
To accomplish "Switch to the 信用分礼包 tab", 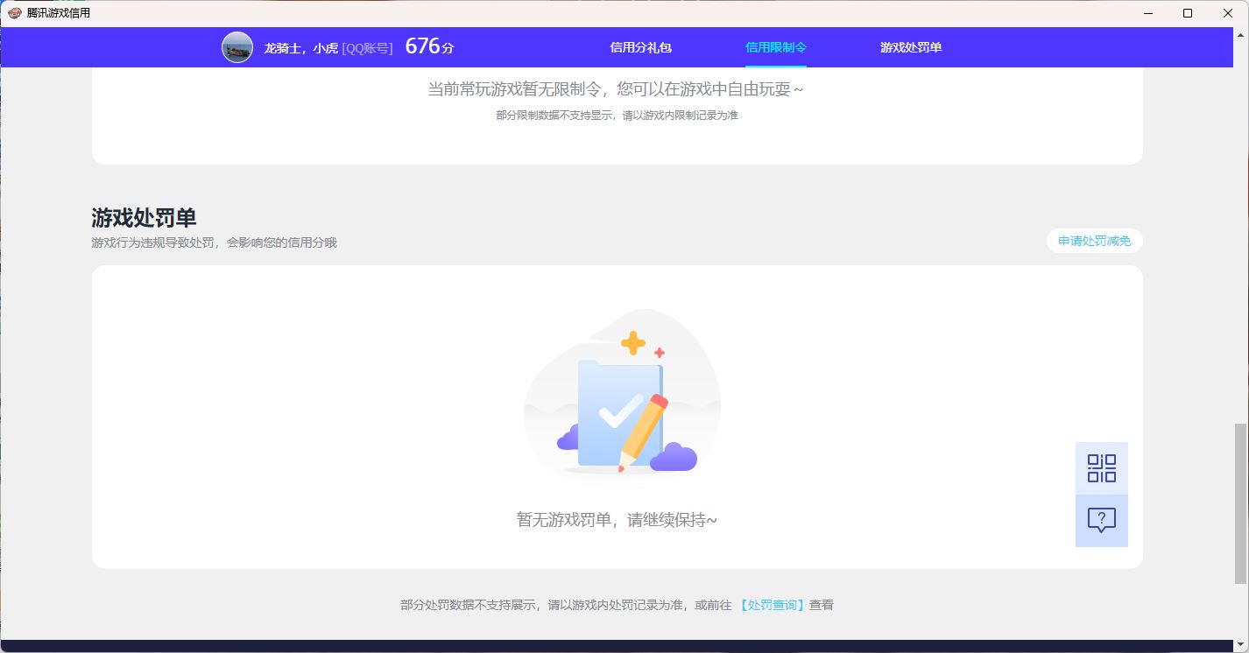I will click(x=640, y=47).
